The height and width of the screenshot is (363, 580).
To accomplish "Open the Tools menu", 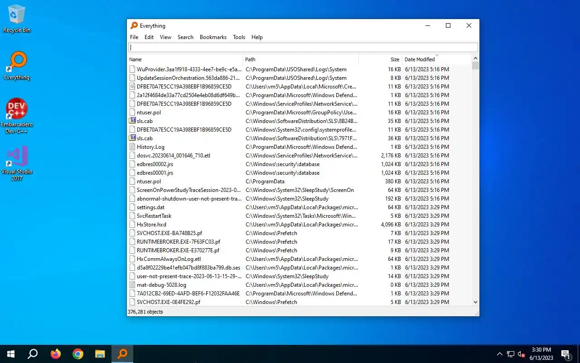I will click(x=239, y=37).
